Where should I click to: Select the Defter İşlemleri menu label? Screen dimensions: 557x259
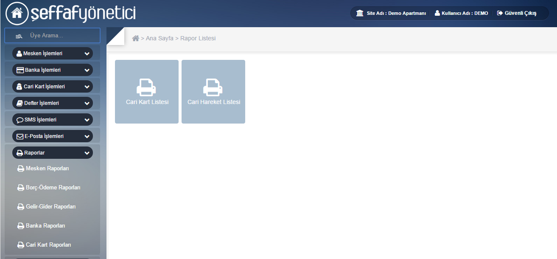point(42,103)
